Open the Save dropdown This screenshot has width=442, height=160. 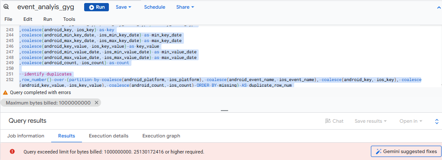point(124,7)
